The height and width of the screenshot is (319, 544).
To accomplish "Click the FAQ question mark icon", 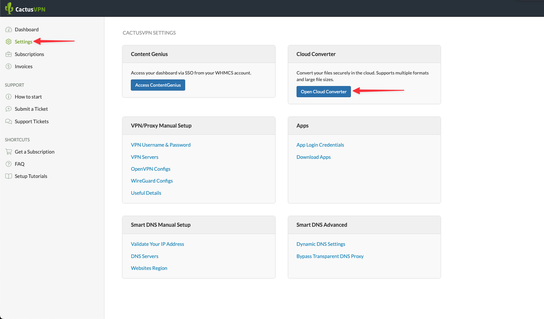I will [9, 164].
